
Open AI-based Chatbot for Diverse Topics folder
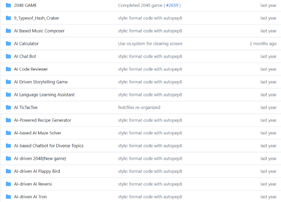pos(49,146)
